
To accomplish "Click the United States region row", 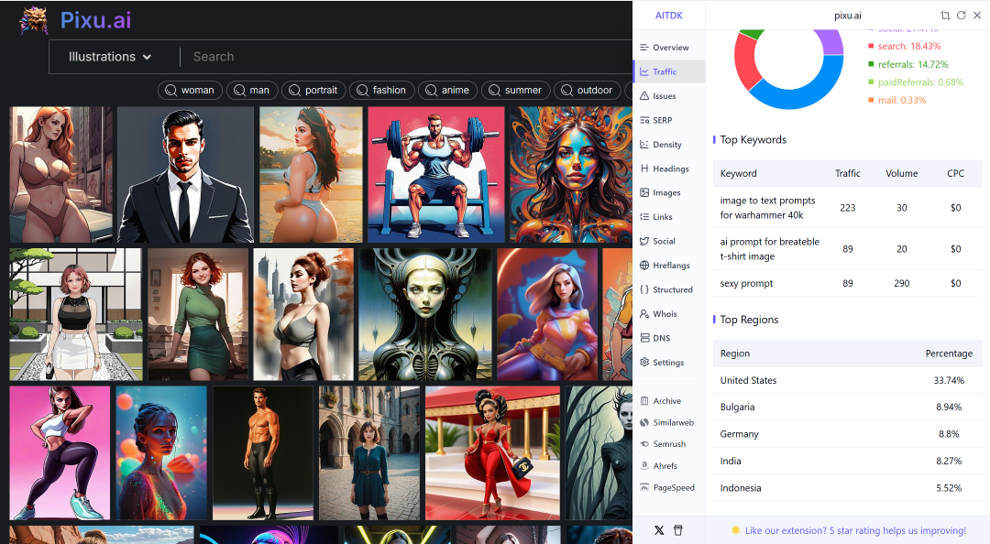I will (847, 381).
